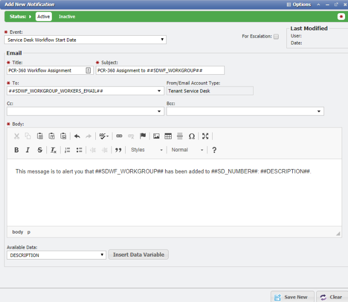This screenshot has width=348, height=302.
Task: Set status to Active
Action: tap(43, 17)
